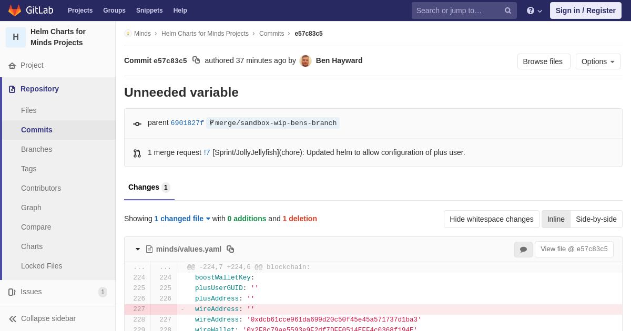Screen dimensions: 631x331
Task: Click the Helm Charts for Minds Projects sidebar title
Action: 58,37
